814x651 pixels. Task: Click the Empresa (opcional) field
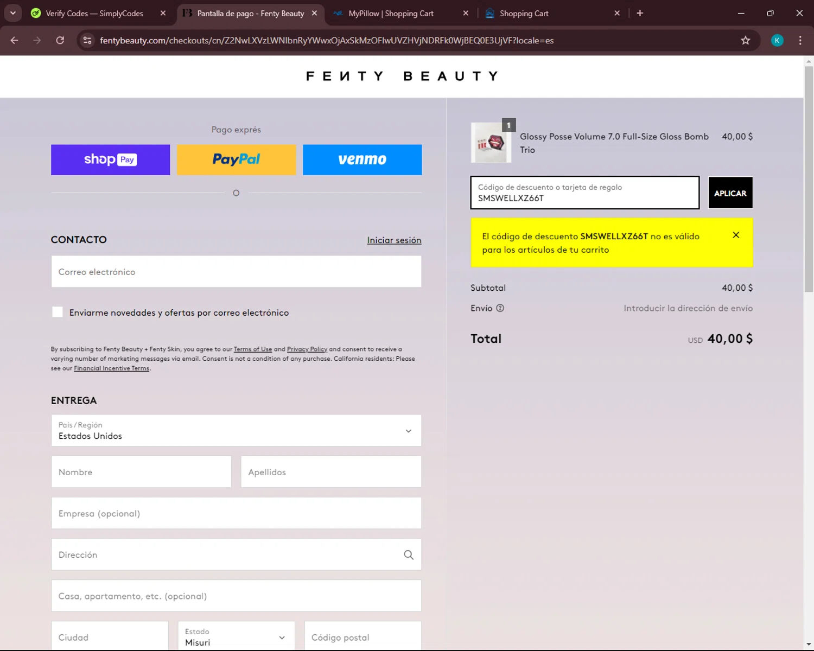click(x=237, y=513)
